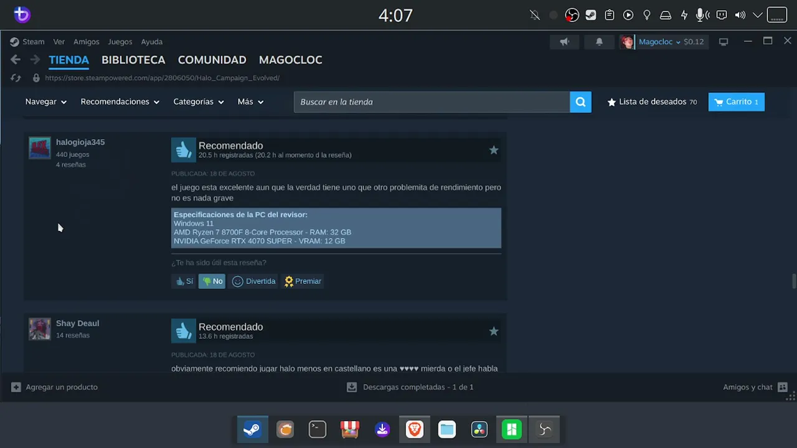The image size is (797, 448).
Task: Click the lightbulb tray icon
Action: (x=647, y=15)
